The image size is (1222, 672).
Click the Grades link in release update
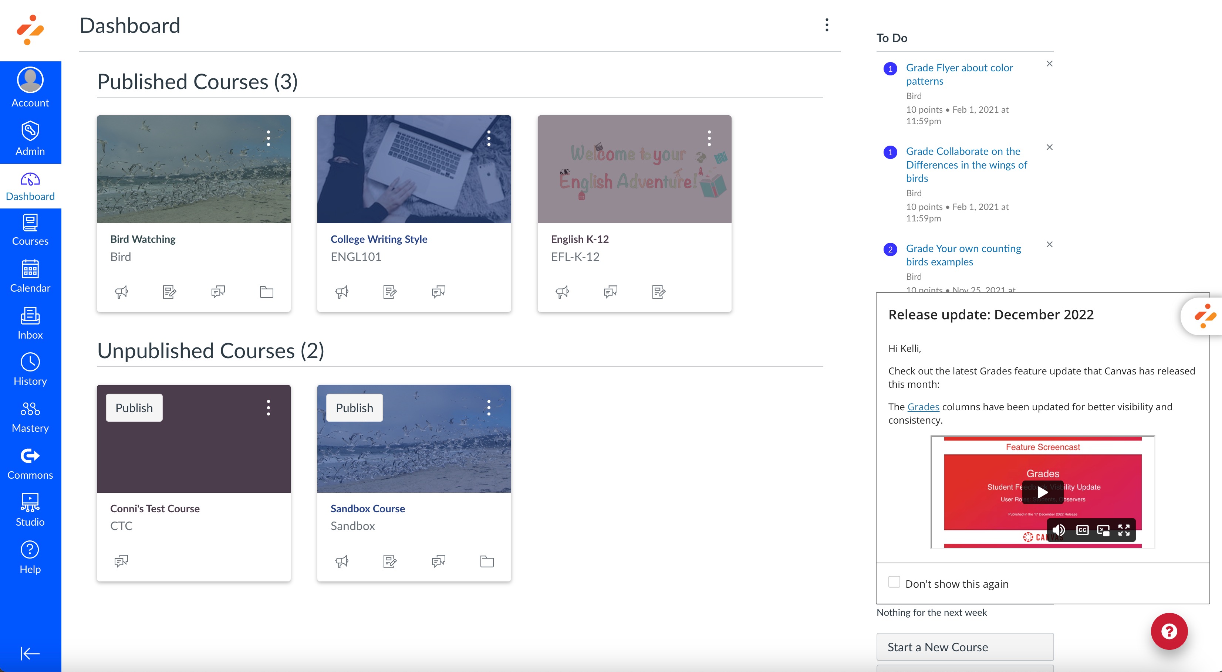pos(923,407)
